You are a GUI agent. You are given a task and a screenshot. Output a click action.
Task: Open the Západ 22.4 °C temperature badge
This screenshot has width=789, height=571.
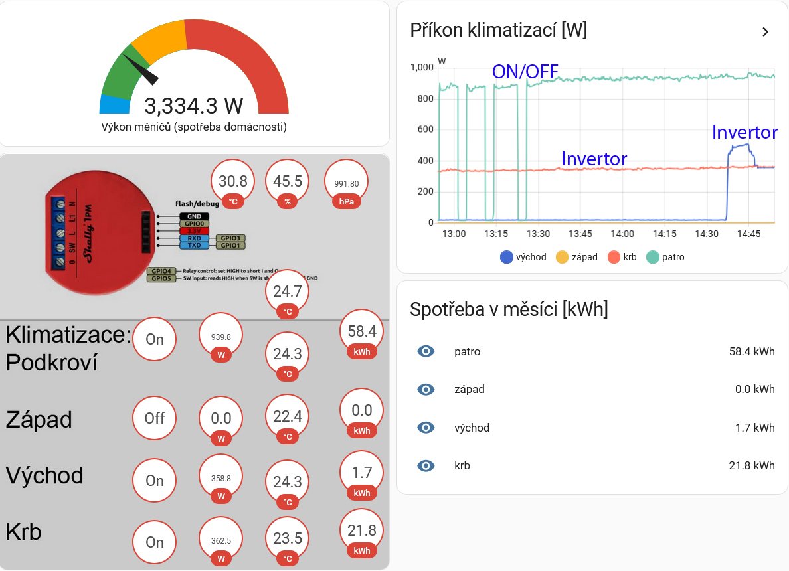click(x=288, y=418)
